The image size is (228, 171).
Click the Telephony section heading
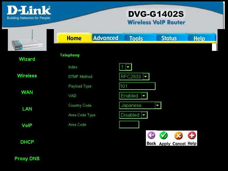70,55
